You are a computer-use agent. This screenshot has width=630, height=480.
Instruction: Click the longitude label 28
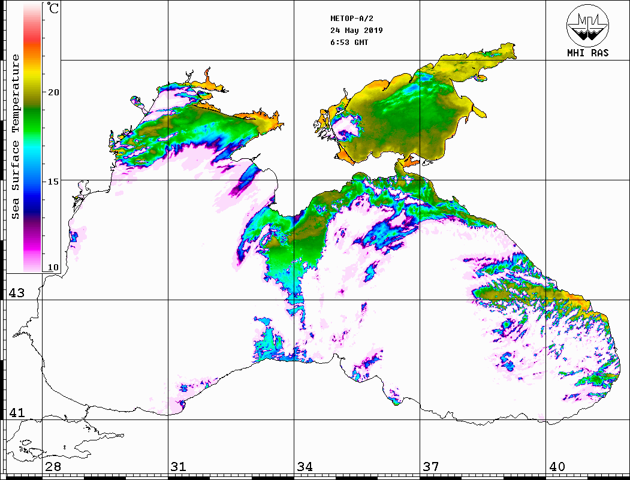53,466
